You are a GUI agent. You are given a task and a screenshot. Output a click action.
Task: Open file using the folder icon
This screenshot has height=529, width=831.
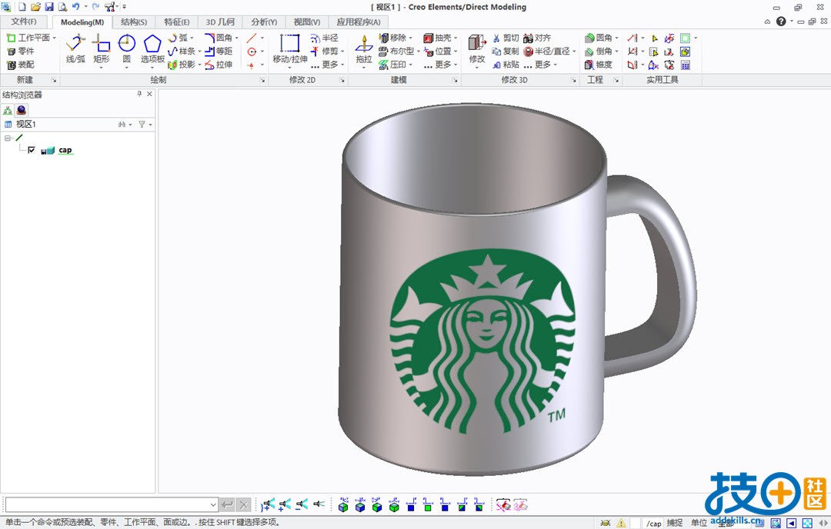pos(35,7)
